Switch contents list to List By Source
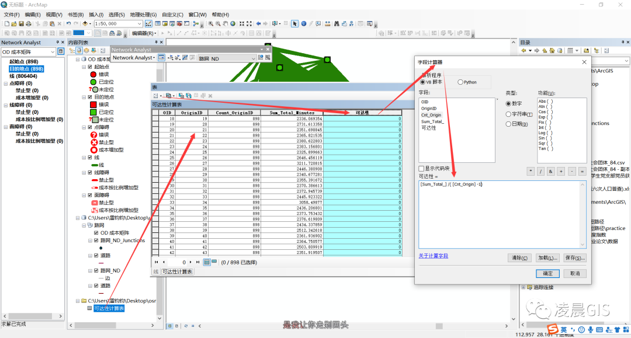 [79, 51]
